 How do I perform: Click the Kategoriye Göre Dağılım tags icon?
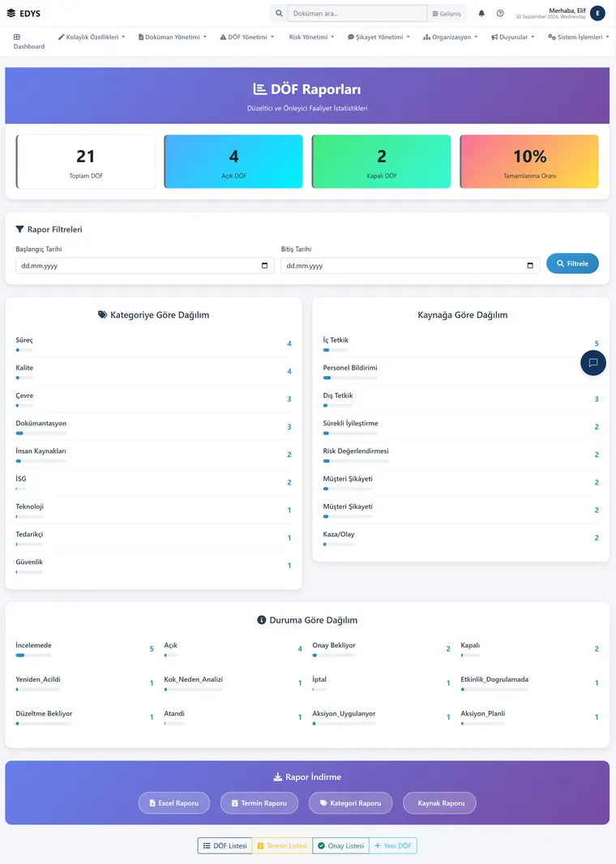coord(102,314)
